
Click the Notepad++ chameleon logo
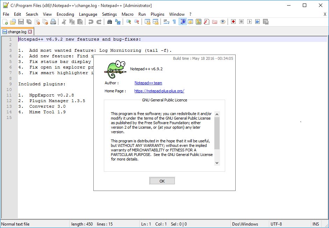[x=115, y=69]
